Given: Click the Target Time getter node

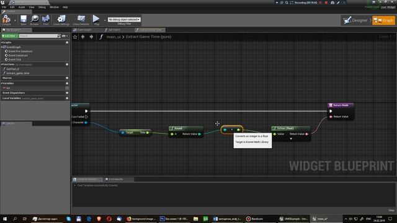Looking at the screenshot, I should pos(135,133).
